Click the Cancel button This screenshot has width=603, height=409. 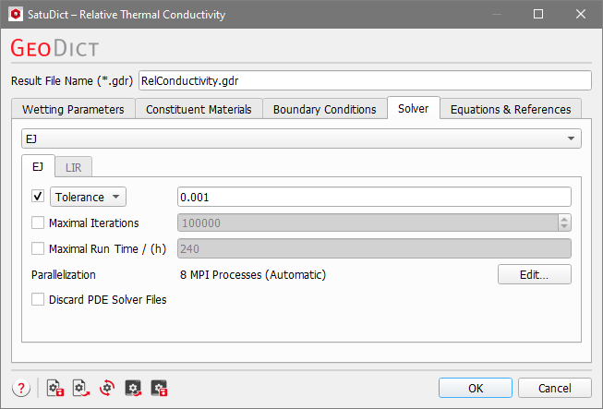(x=555, y=388)
